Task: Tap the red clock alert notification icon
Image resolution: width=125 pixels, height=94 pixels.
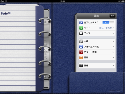Action: coord(81,52)
